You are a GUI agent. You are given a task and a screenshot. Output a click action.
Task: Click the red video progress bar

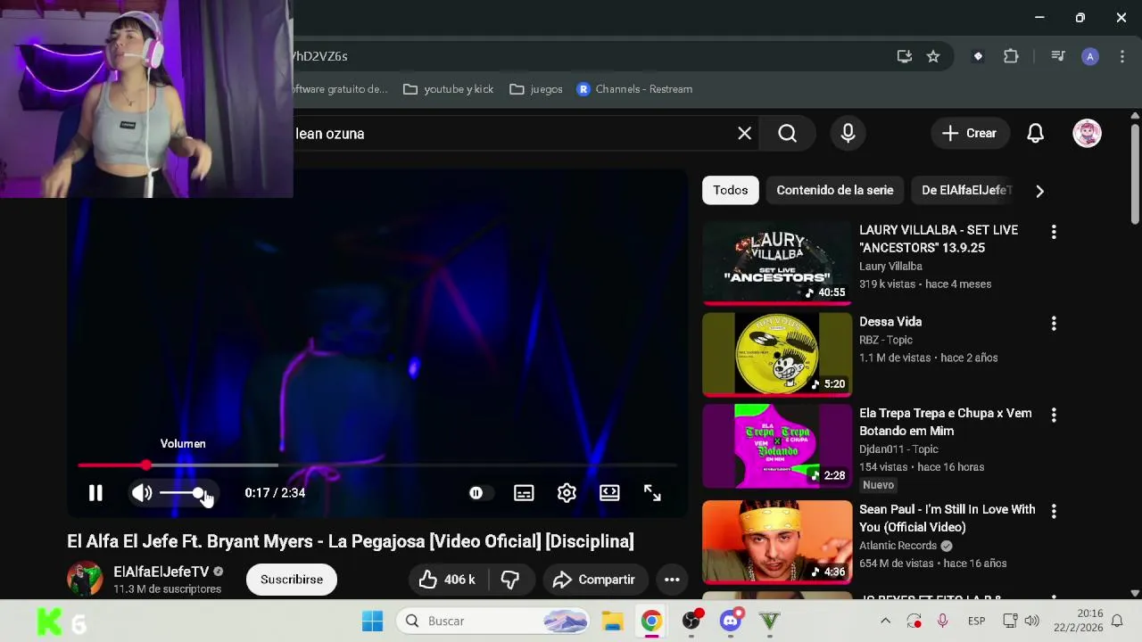(x=112, y=465)
